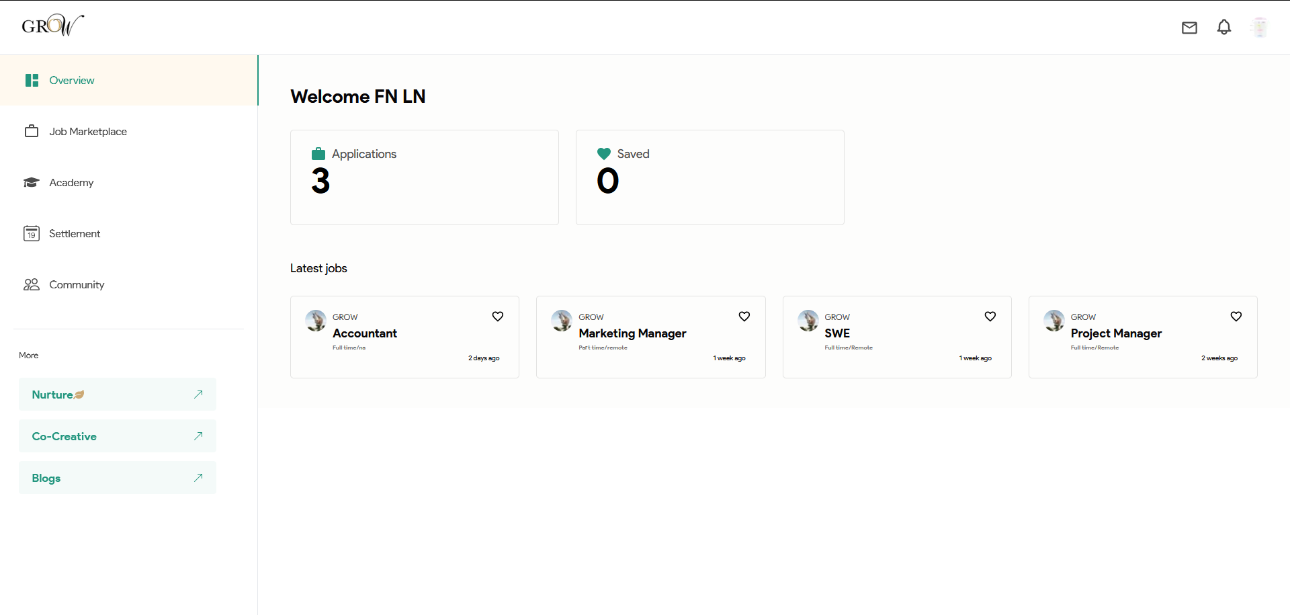The width and height of the screenshot is (1290, 615).
Task: Click the '2 days ago' timestamp
Action: pyautogui.click(x=484, y=358)
